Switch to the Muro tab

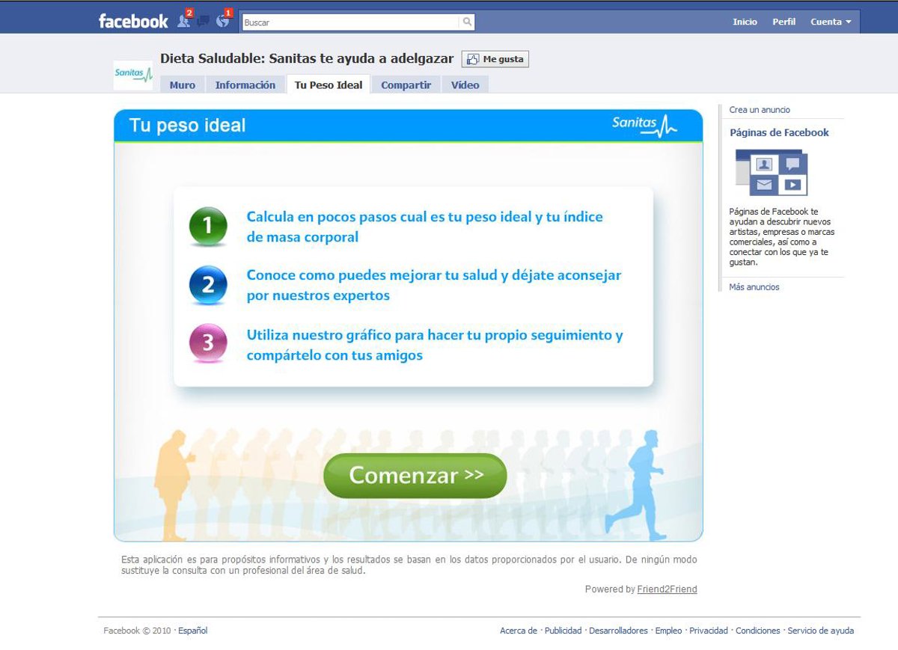point(182,85)
